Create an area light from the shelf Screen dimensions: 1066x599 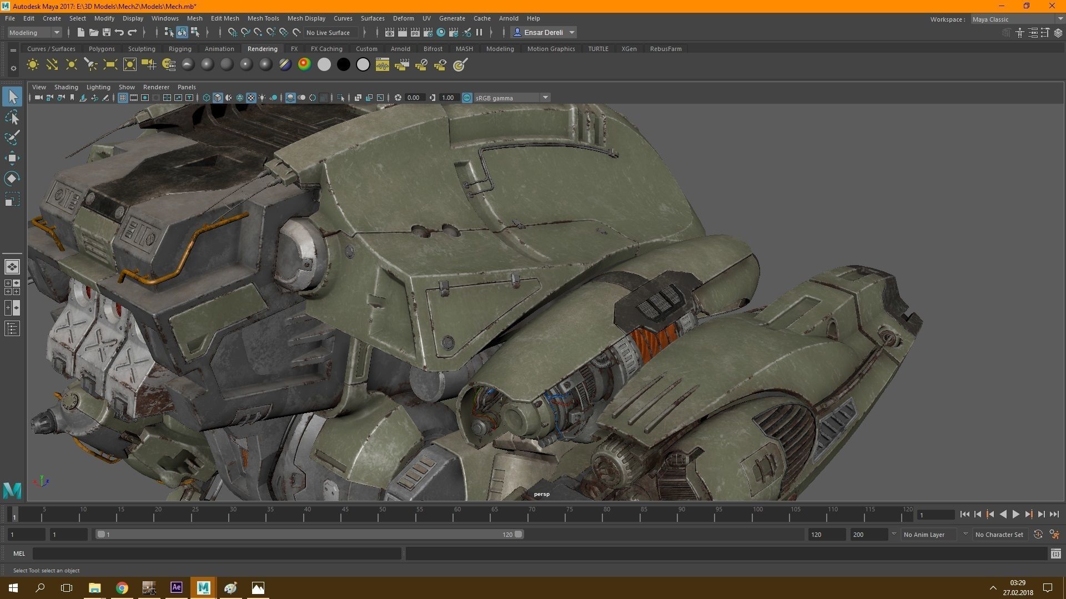pos(110,65)
